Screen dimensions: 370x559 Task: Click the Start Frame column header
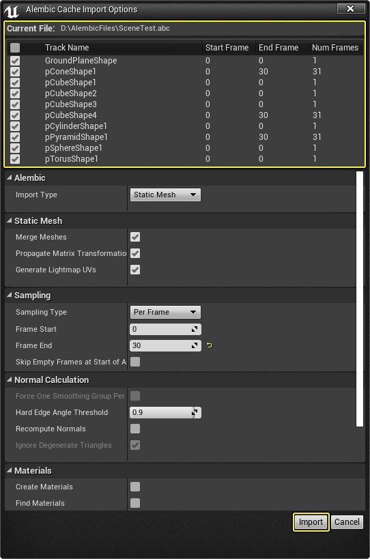tap(229, 47)
